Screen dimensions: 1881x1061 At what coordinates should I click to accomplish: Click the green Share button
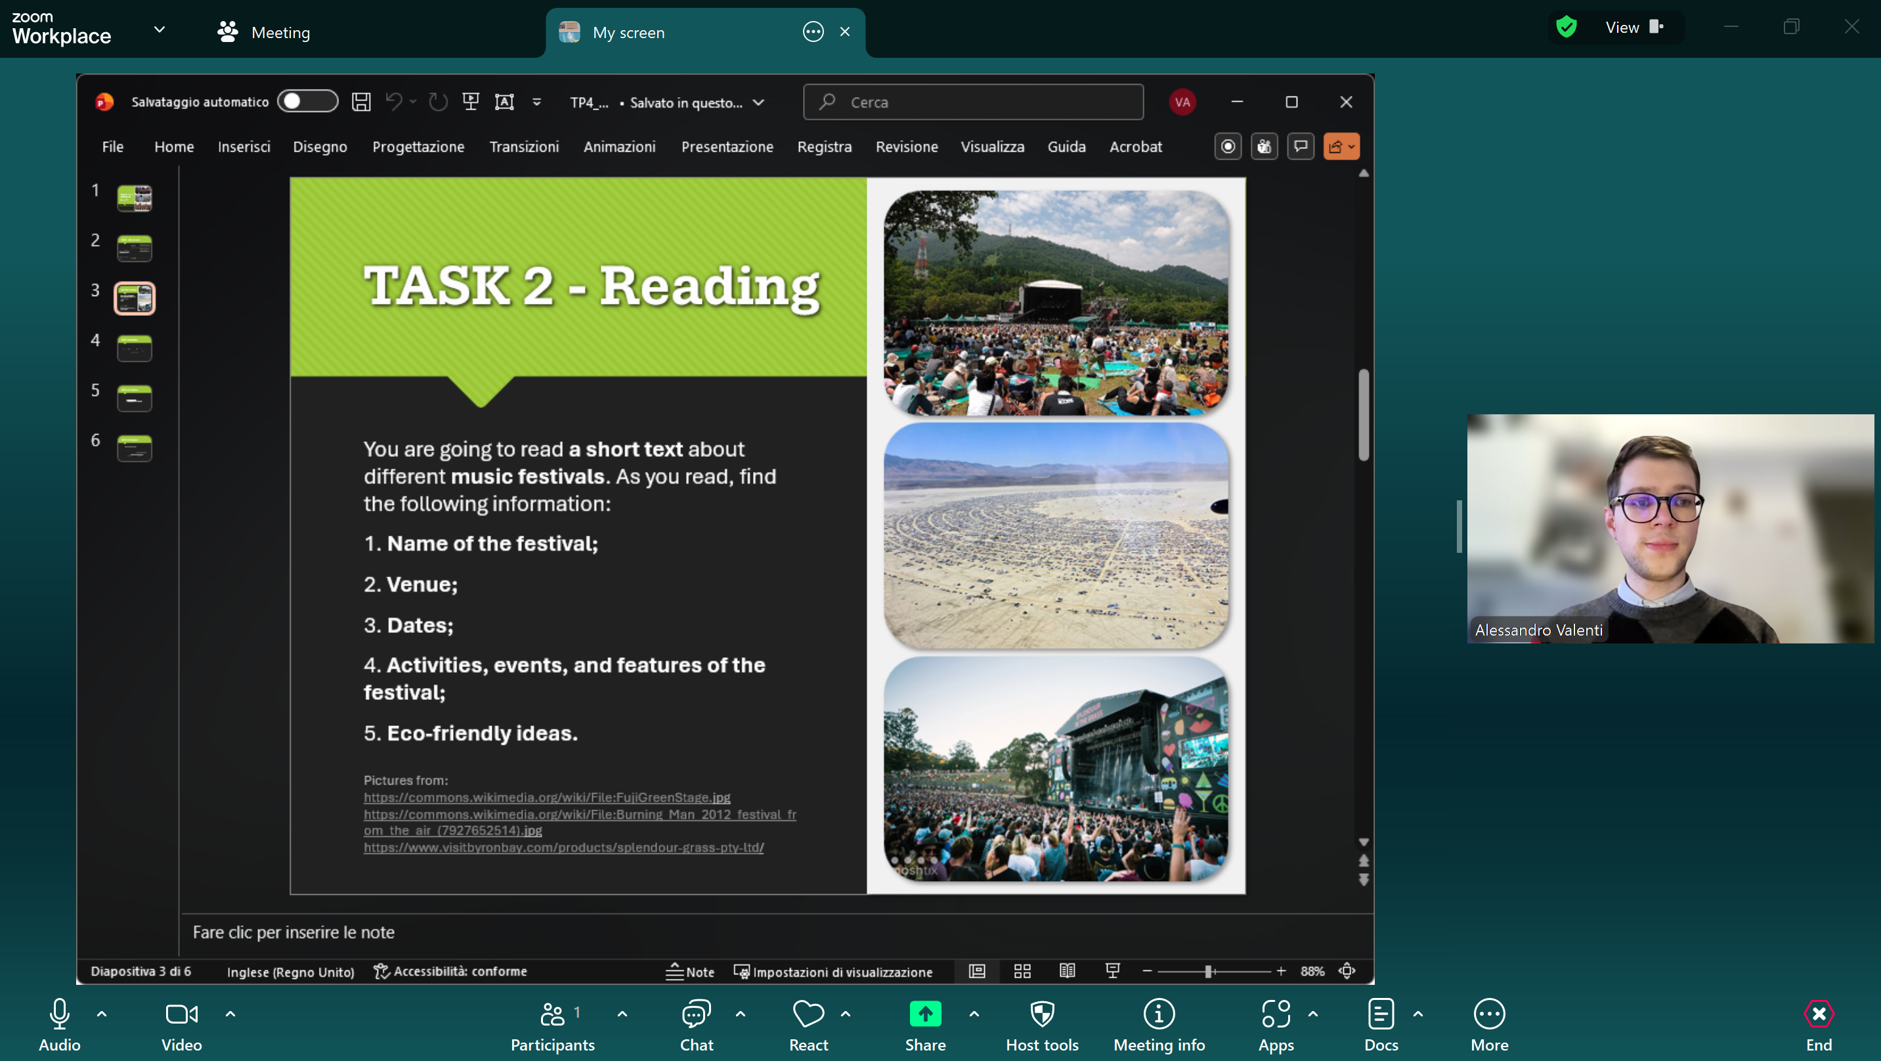click(x=925, y=1014)
